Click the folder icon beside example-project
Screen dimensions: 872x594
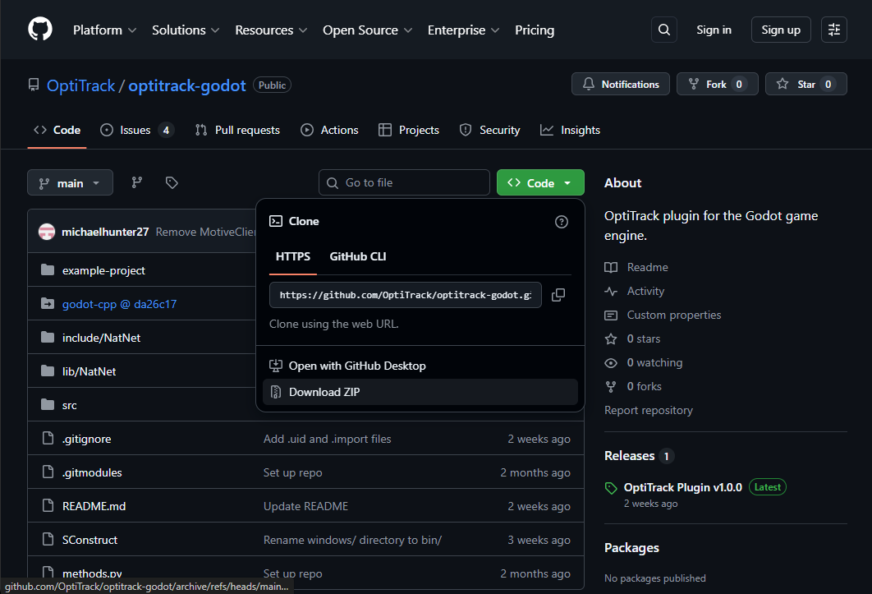click(x=48, y=270)
